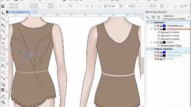Click black color swatch of Слой 1 layer
191x107 pixels.
click(164, 42)
